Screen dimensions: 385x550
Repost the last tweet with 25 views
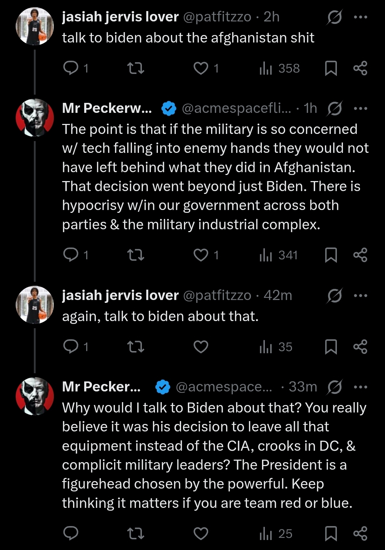135,534
